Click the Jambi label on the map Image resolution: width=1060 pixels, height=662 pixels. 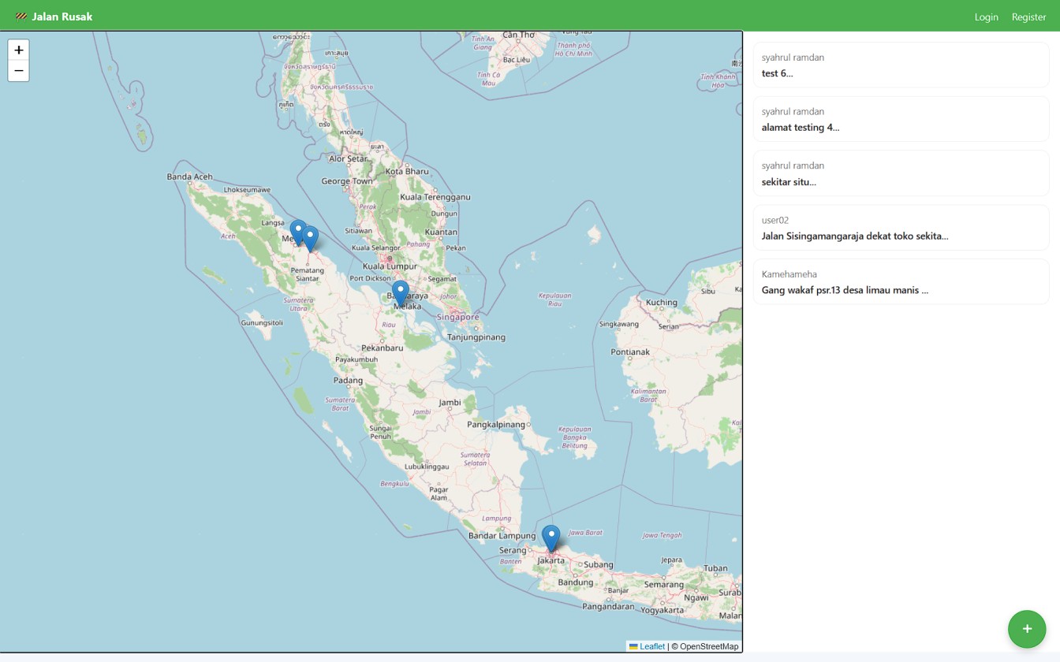[450, 402]
